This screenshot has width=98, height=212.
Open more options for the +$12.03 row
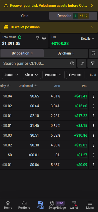point(93,145)
